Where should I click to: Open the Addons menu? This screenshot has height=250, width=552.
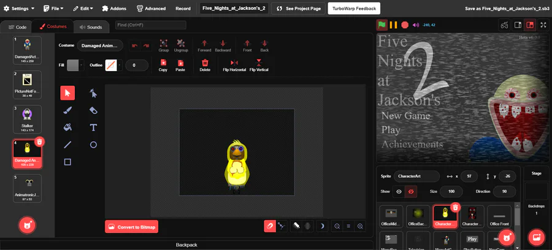(114, 9)
